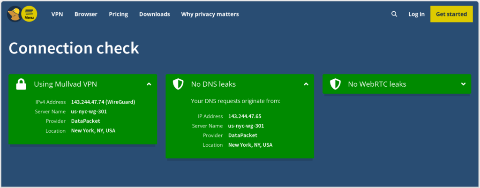480x188 pixels.
Task: Click the Log in link
Action: (416, 14)
